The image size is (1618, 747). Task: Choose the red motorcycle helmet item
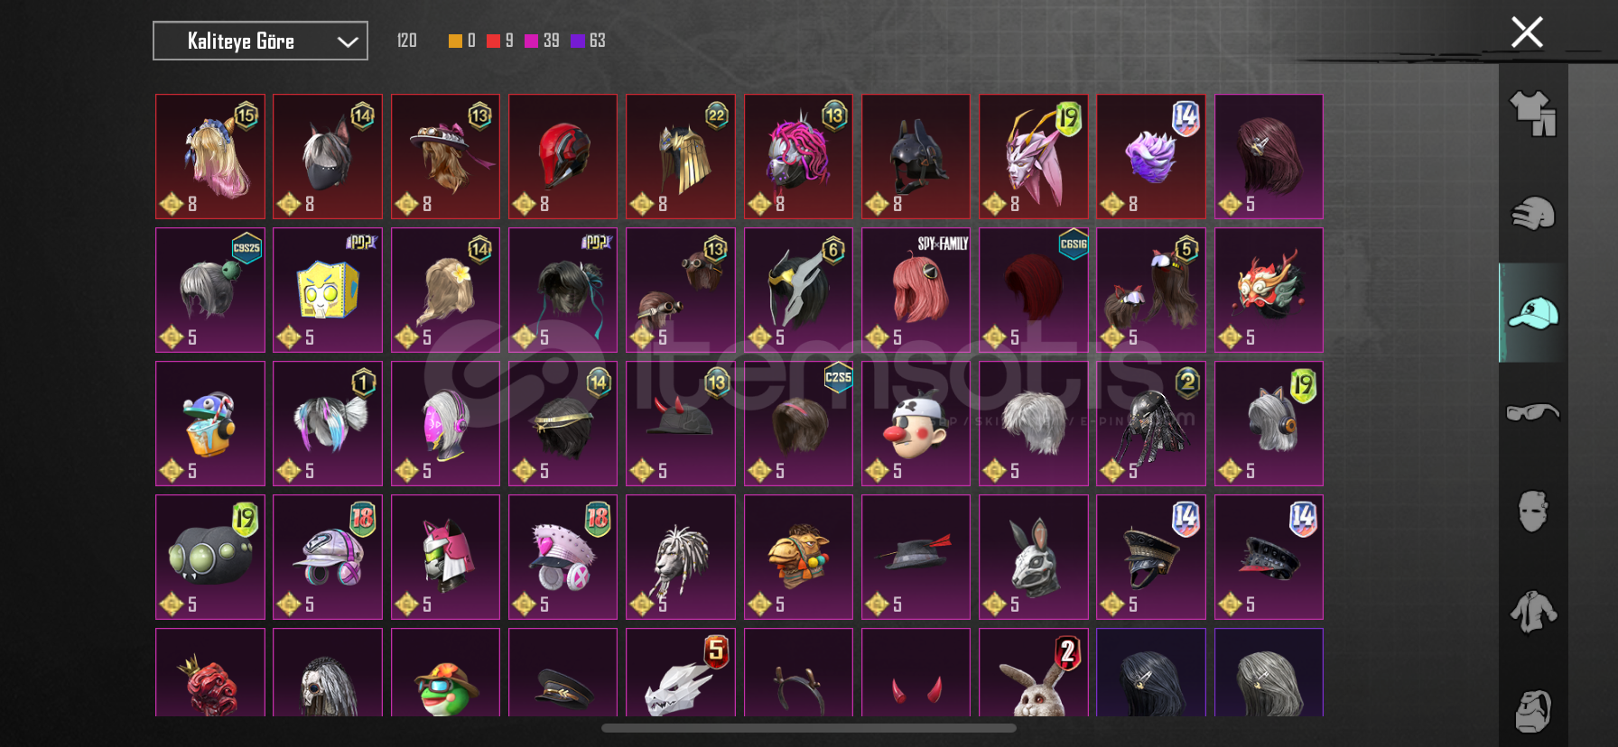(563, 156)
